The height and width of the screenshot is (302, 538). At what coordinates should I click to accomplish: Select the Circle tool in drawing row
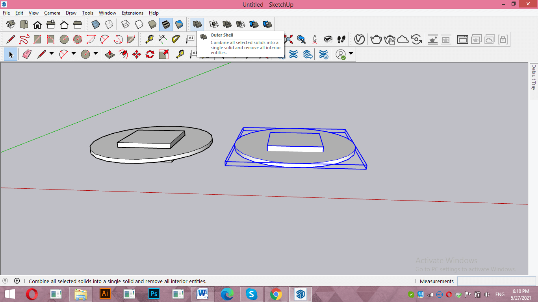pyautogui.click(x=64, y=39)
